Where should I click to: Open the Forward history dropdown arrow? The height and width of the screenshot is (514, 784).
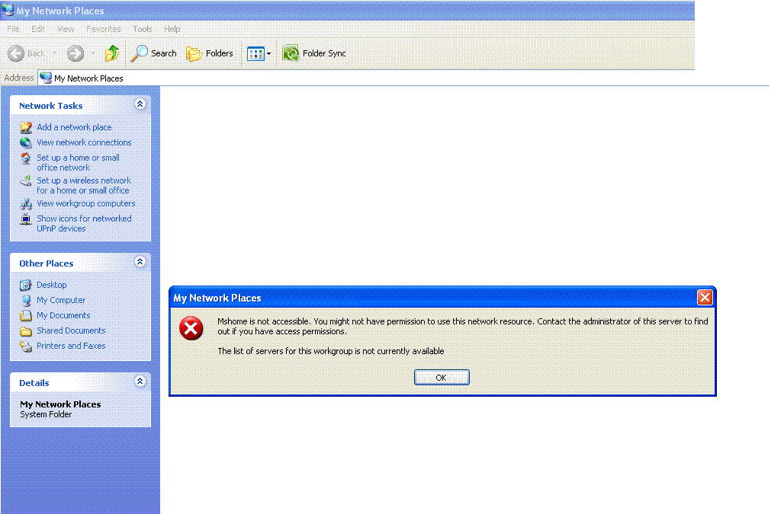tap(93, 53)
